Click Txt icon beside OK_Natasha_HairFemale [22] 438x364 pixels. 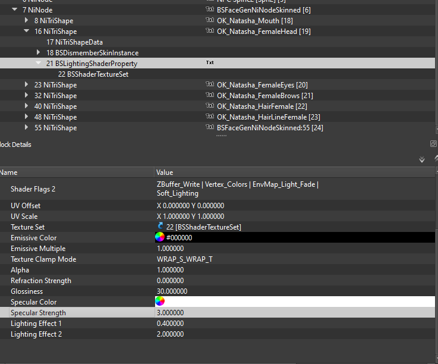210,106
